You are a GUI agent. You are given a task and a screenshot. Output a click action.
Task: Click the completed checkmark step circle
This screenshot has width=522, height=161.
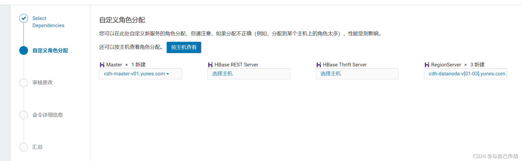point(24,18)
